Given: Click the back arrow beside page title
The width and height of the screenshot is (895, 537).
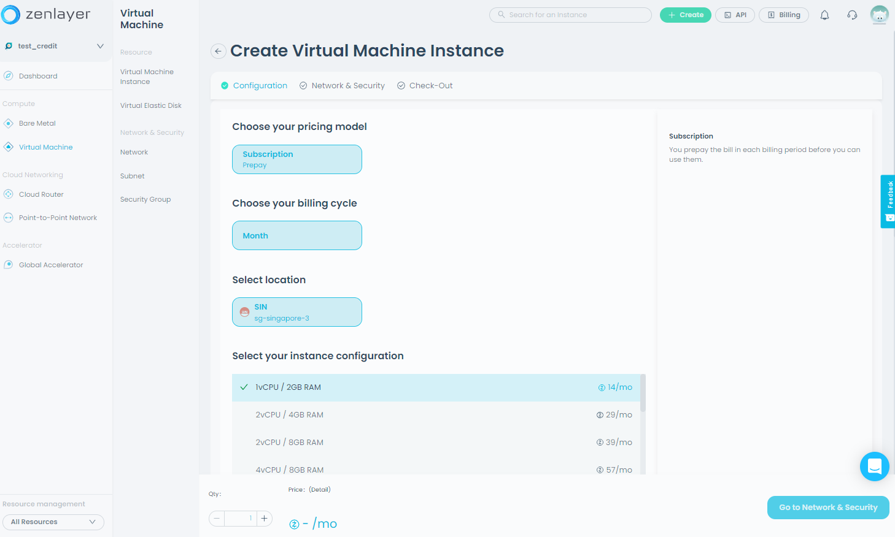Looking at the screenshot, I should pos(218,51).
